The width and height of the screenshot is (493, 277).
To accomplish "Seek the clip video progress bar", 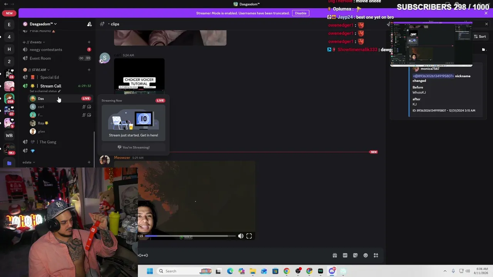I will [190, 236].
